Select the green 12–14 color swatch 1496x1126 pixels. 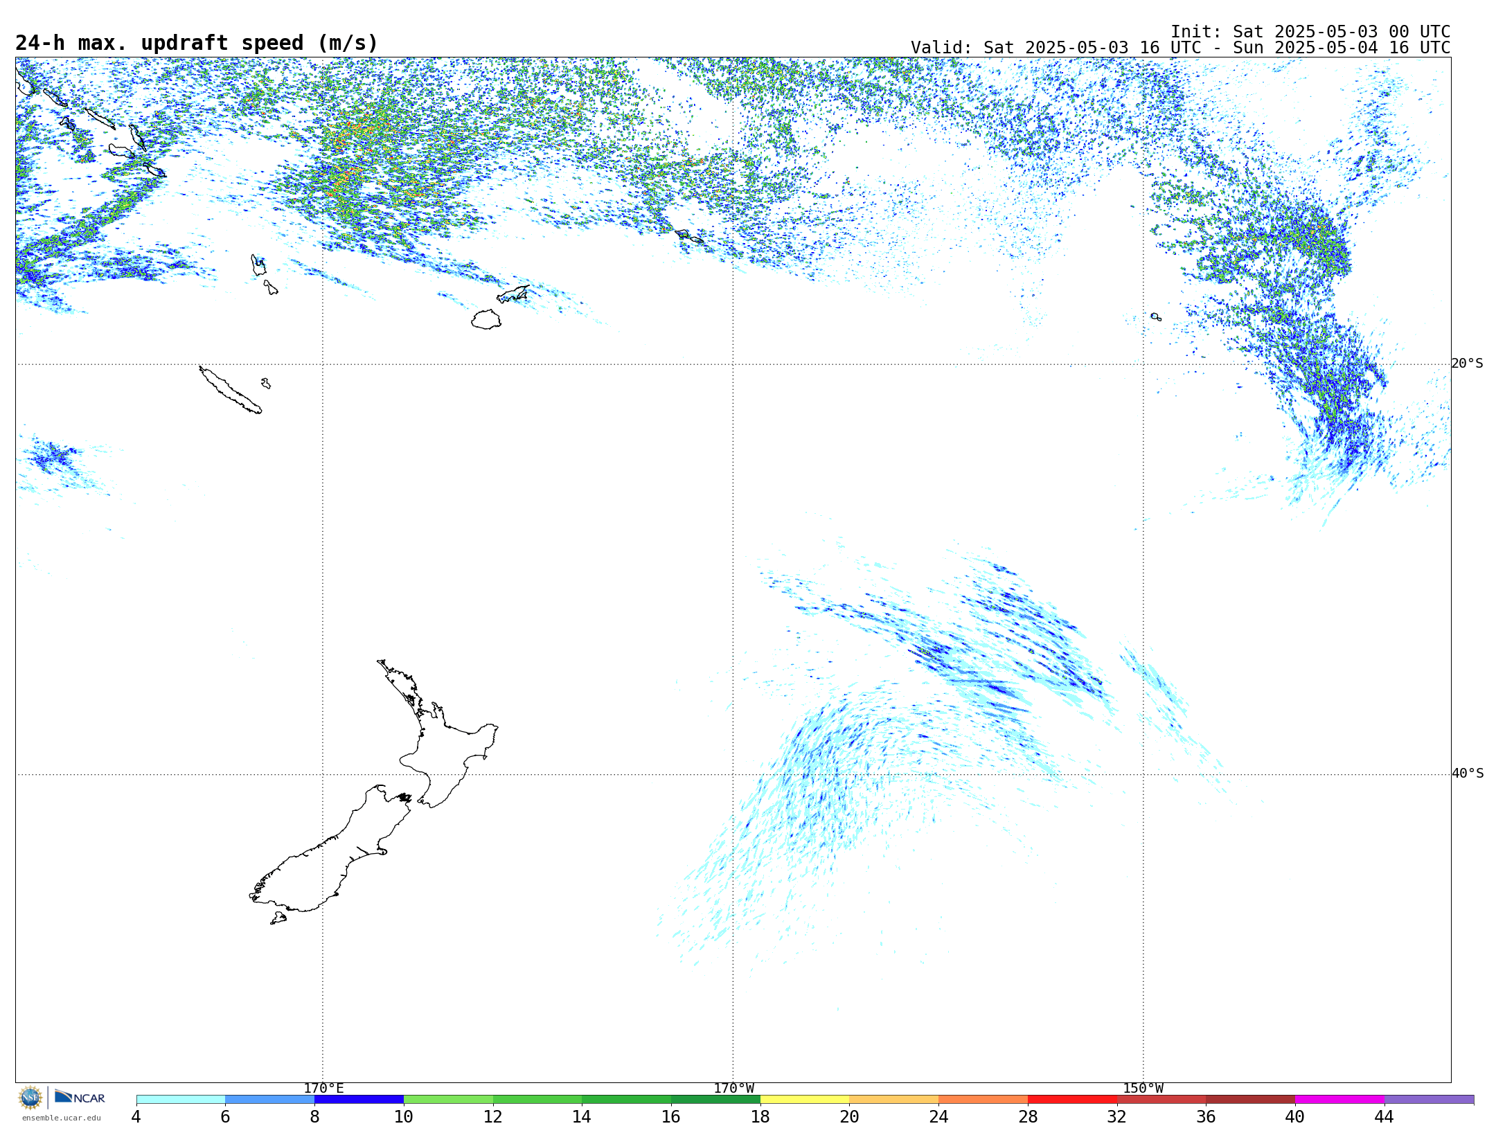537,1100
